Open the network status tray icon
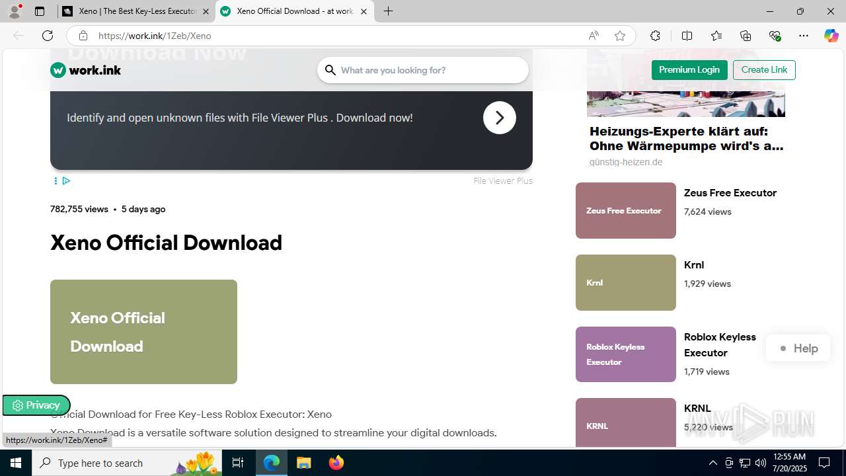The image size is (846, 476). [744, 463]
